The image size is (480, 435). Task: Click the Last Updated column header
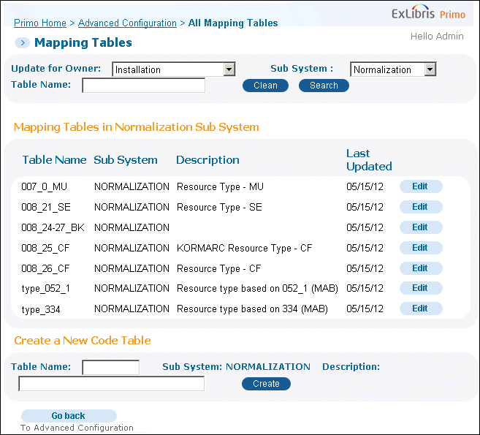coord(369,160)
